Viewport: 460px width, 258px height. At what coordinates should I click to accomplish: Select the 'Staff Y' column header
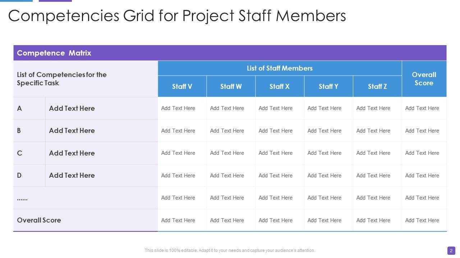[328, 86]
